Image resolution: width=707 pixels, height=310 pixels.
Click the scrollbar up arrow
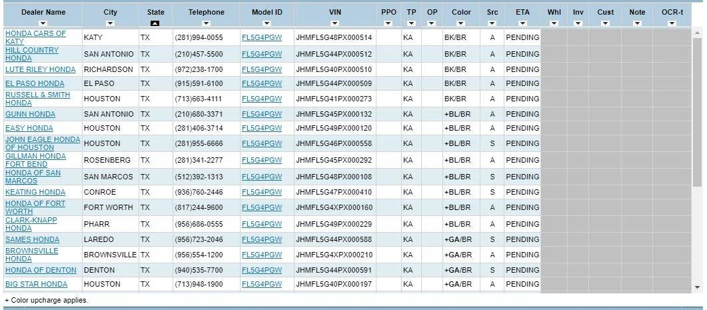tap(698, 33)
